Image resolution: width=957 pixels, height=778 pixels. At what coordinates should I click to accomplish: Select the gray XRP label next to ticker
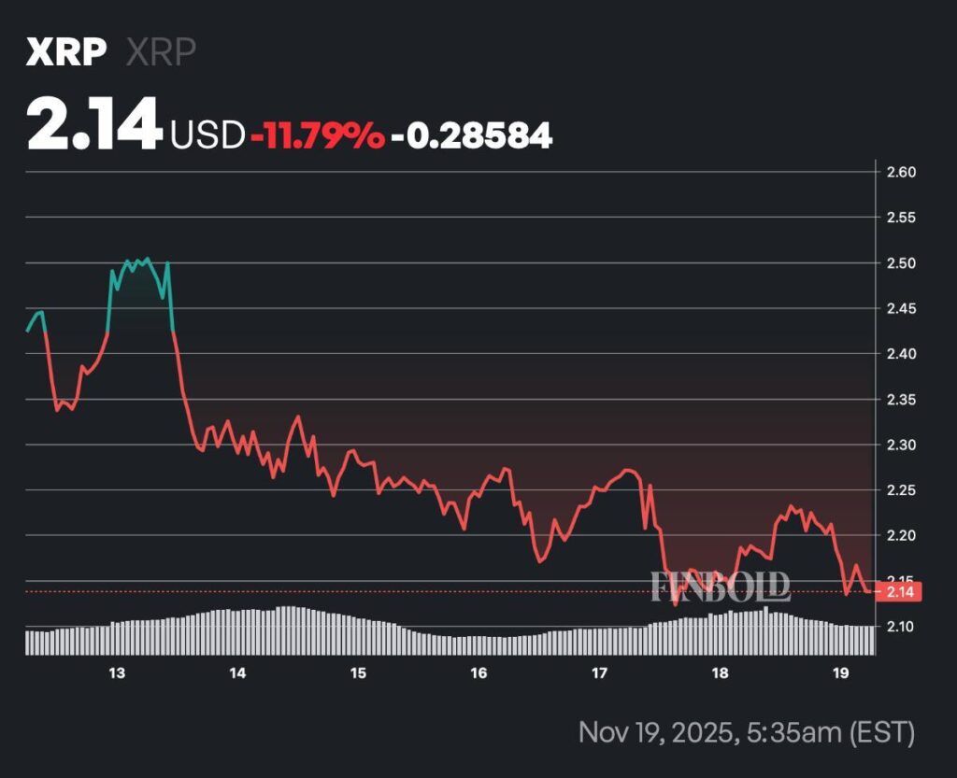(x=161, y=51)
